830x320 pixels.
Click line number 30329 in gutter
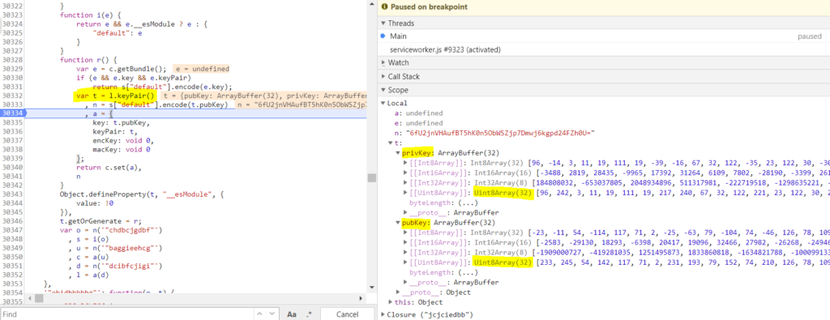point(11,69)
